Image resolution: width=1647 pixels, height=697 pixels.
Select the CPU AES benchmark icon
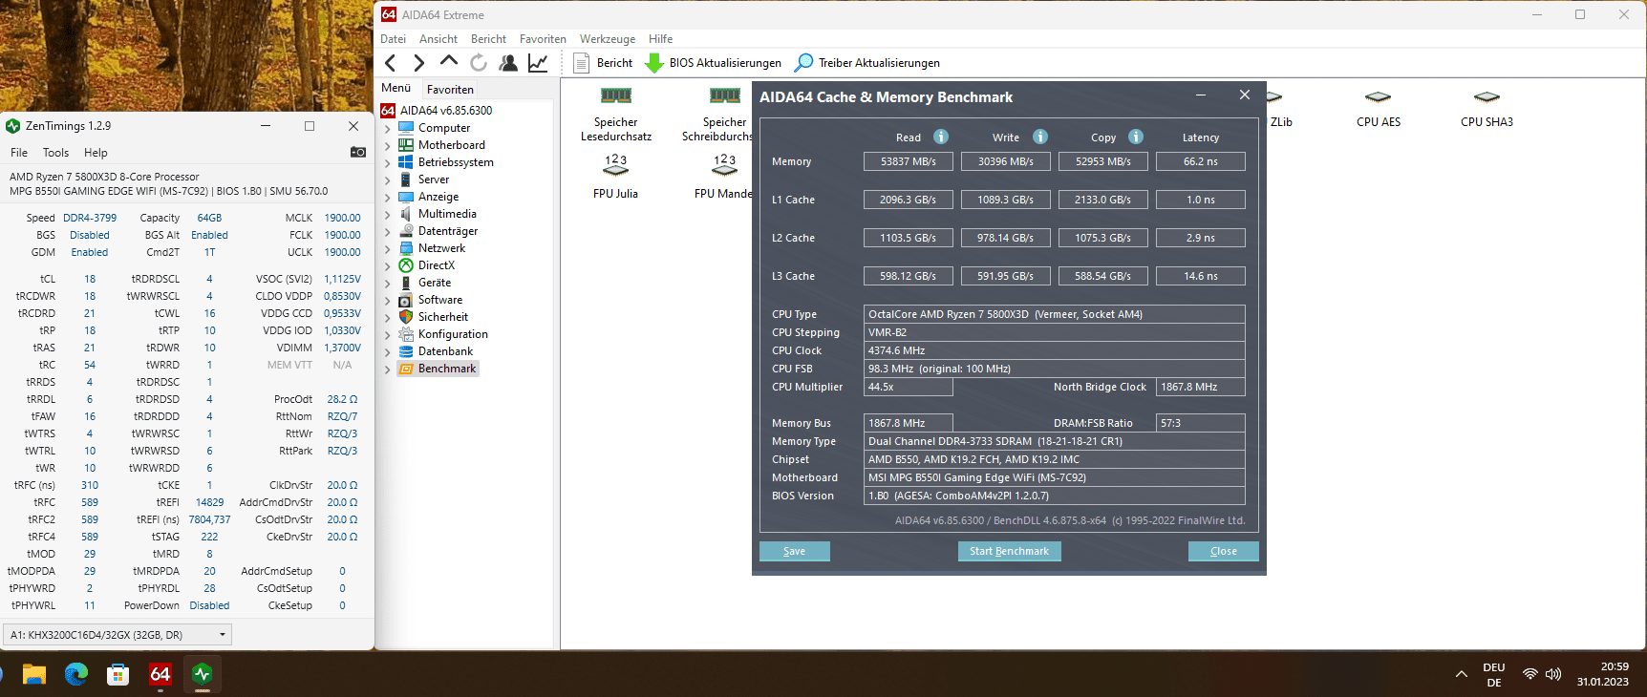coord(1379,108)
